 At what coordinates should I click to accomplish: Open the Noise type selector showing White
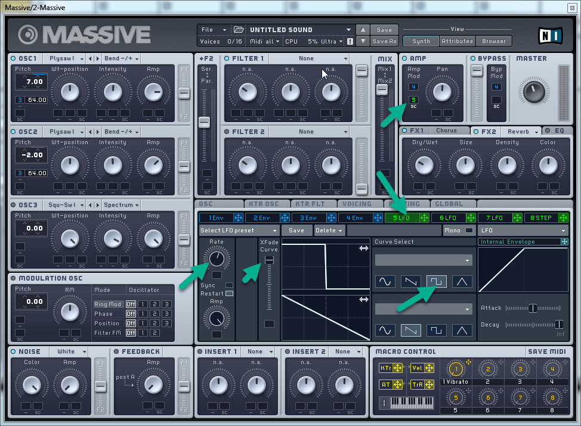(69, 351)
